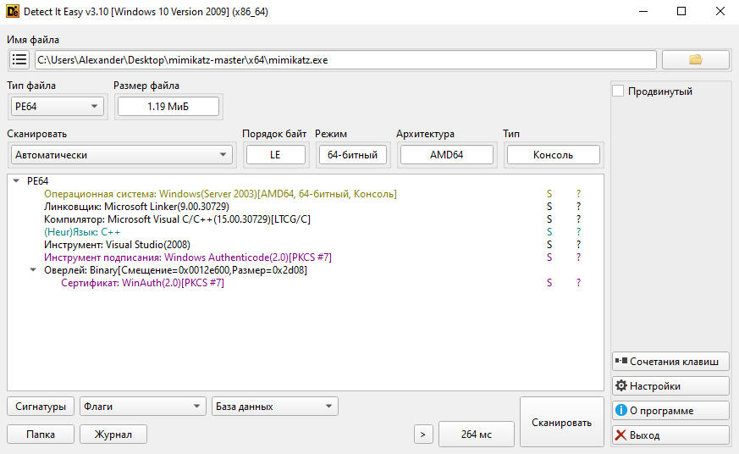
Task: Click ? link on Сертификат row
Action: 578,283
